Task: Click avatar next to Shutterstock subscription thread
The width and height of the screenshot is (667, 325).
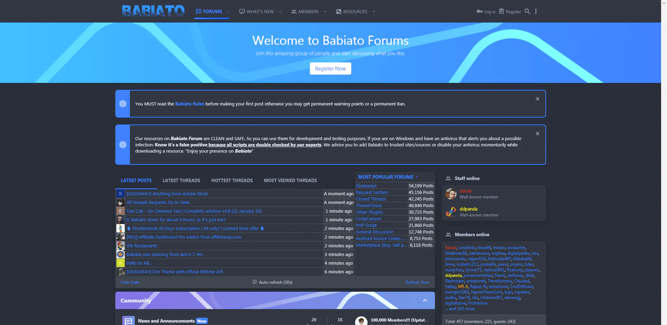Action: click(x=120, y=228)
